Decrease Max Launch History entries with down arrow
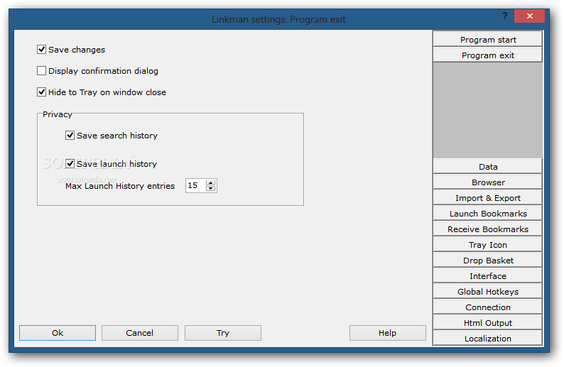Image resolution: width=564 pixels, height=367 pixels. pyautogui.click(x=211, y=188)
